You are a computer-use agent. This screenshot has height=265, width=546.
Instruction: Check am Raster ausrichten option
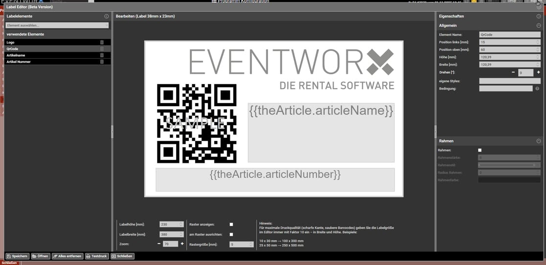(231, 235)
